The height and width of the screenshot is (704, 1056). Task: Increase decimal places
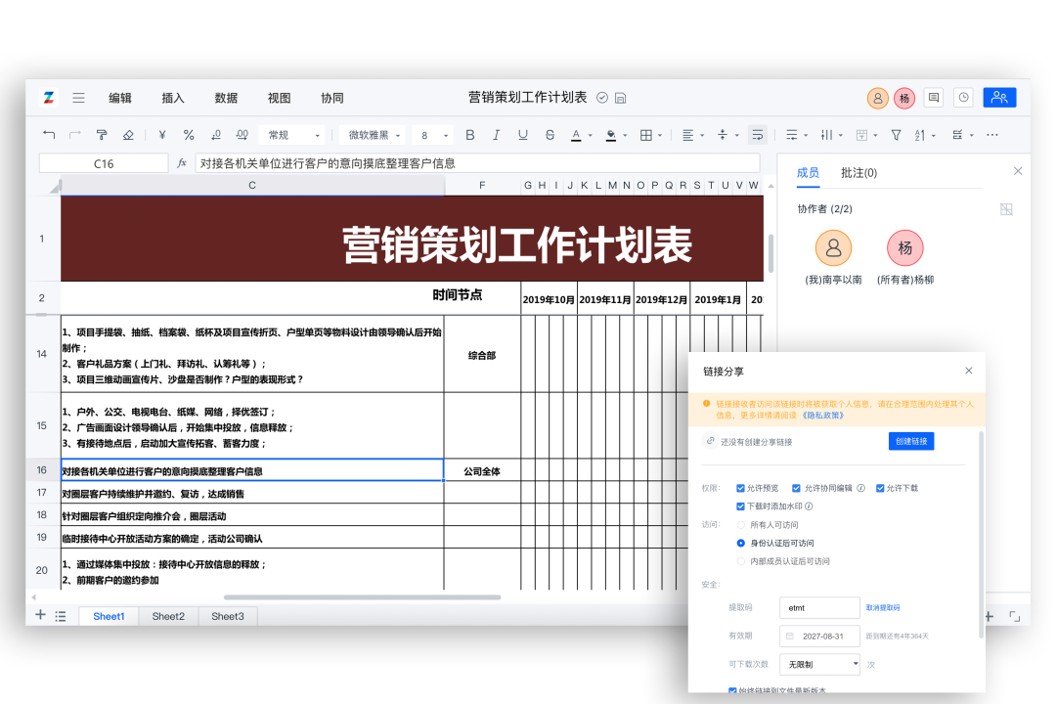(242, 135)
